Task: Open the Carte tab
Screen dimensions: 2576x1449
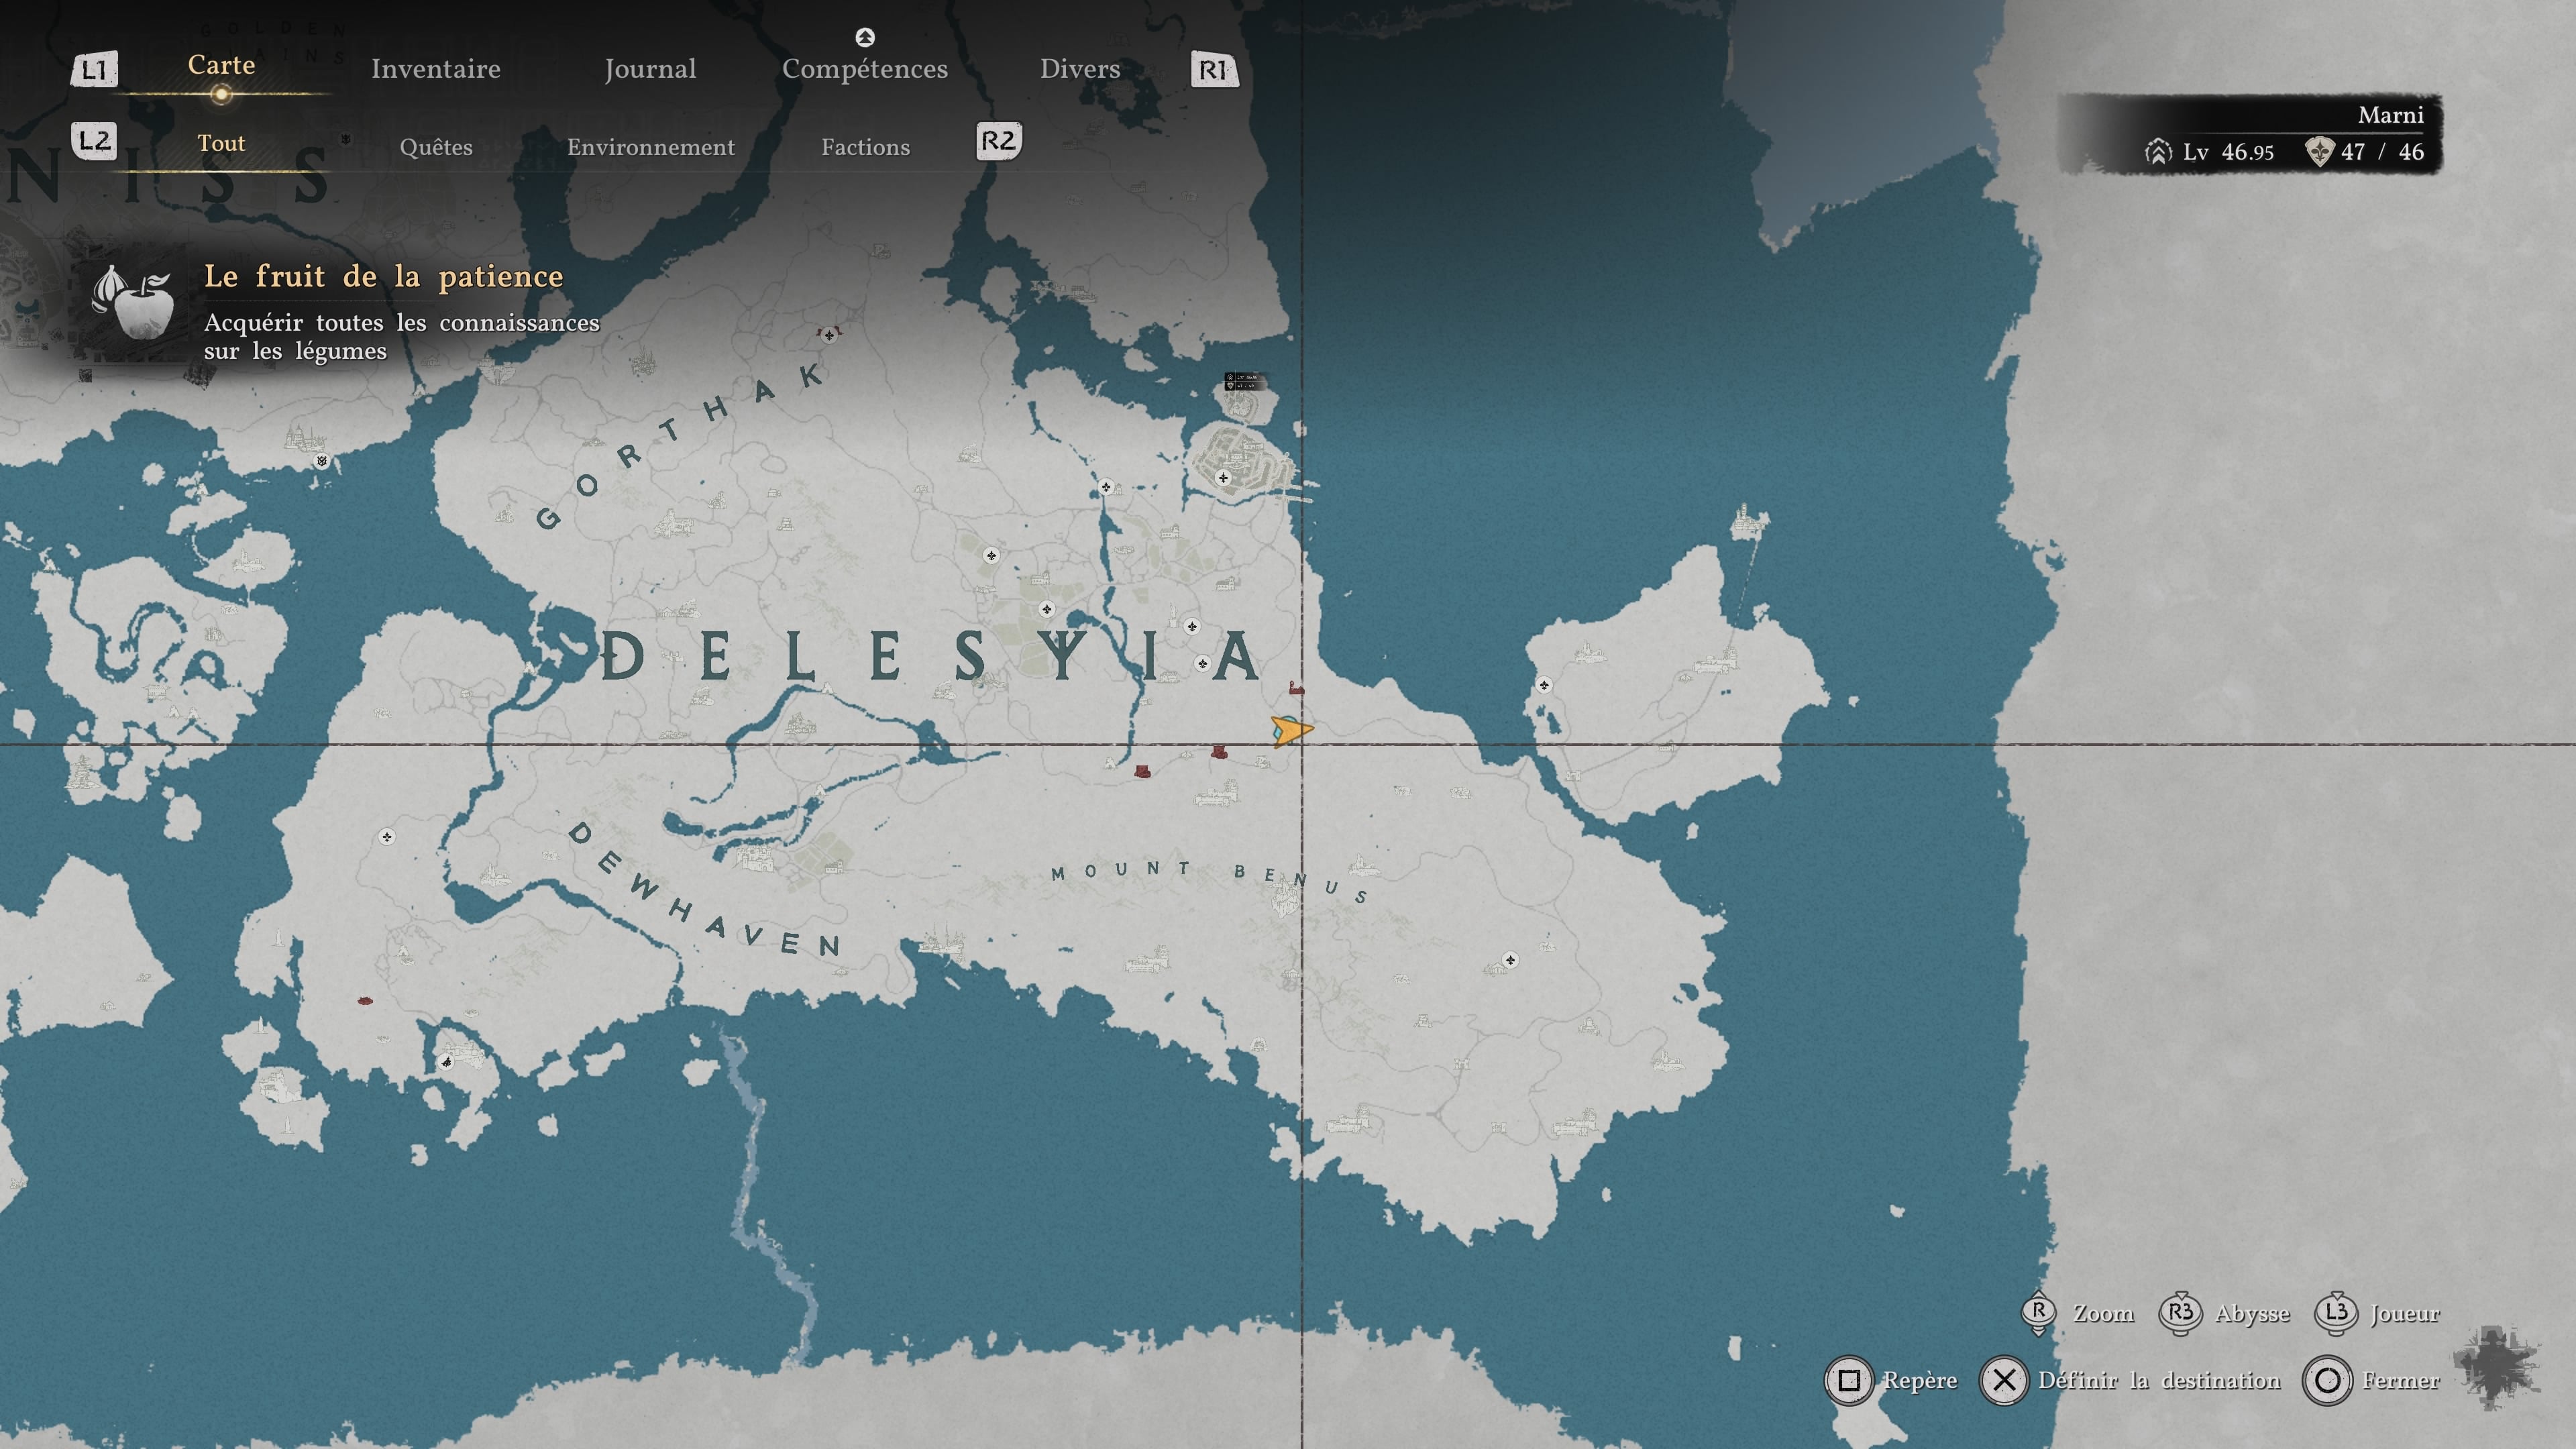Action: click(x=221, y=65)
